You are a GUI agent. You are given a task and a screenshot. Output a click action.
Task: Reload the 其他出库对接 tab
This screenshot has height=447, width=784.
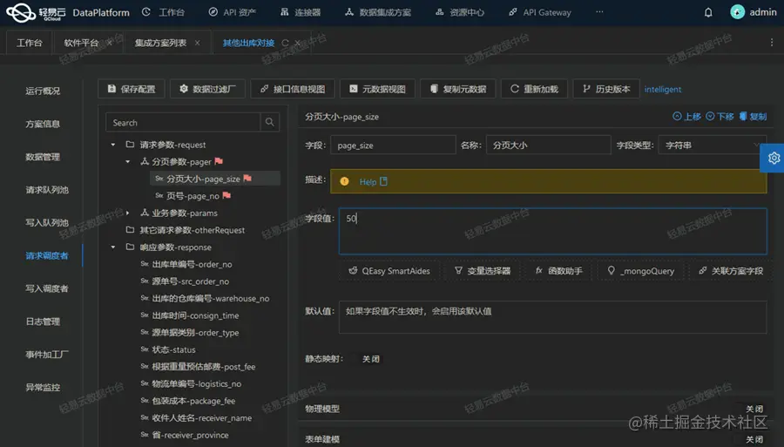[285, 43]
